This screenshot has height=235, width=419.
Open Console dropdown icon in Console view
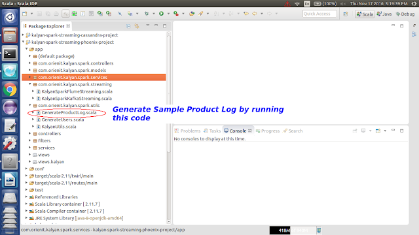coord(378,131)
